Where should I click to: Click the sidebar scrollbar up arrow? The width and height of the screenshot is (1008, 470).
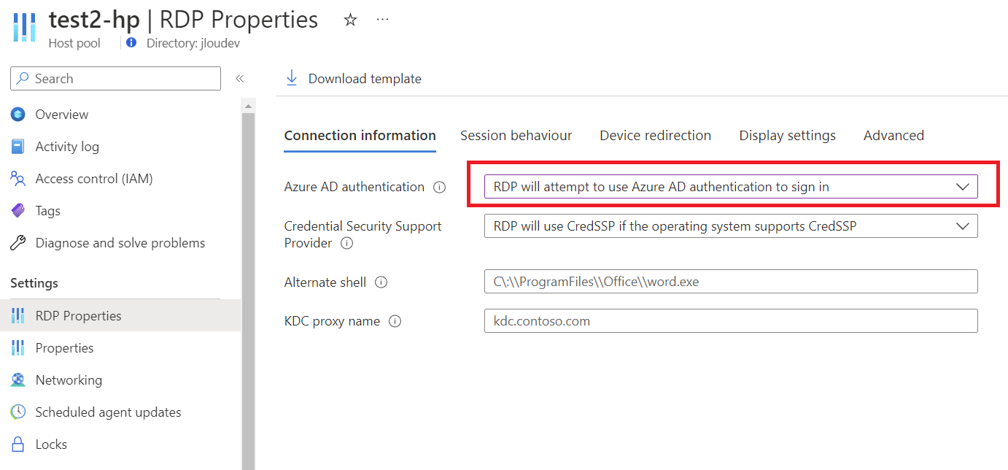coord(248,107)
